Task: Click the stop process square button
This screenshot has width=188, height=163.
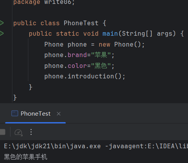Action: click(2, 132)
